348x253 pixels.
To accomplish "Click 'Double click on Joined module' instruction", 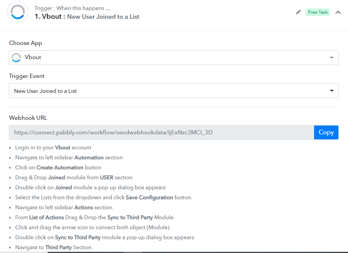I will coord(90,187).
